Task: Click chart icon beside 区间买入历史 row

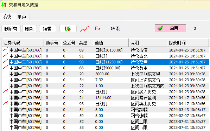Action: point(6,91)
